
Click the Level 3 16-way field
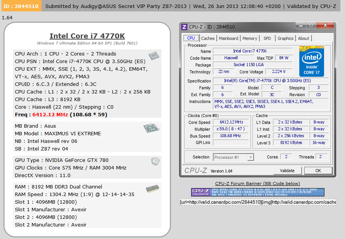[319, 142]
